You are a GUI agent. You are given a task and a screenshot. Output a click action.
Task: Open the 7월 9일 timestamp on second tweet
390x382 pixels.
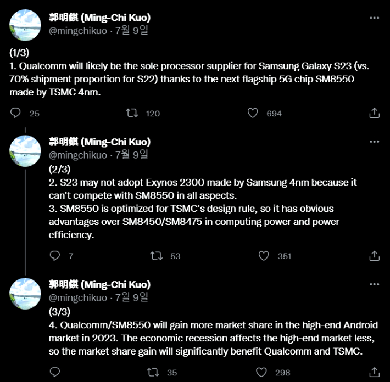coord(132,155)
